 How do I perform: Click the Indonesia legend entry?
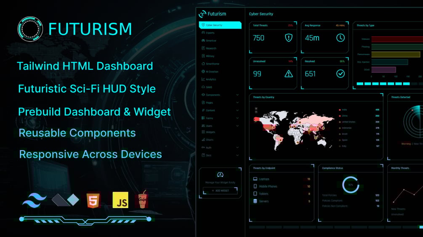(359, 128)
